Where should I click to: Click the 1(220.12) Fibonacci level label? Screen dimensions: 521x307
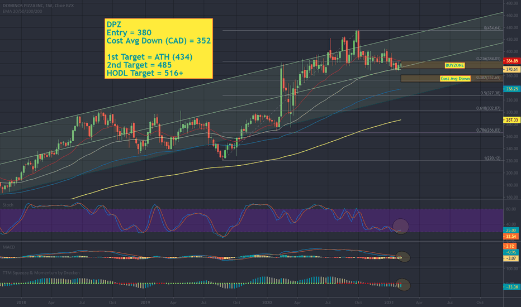[492, 159]
